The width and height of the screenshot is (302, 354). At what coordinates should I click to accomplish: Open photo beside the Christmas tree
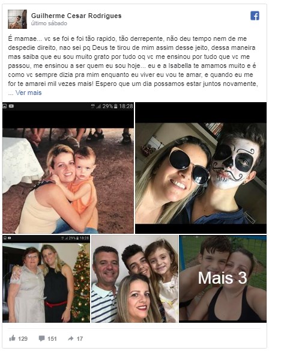(46, 279)
